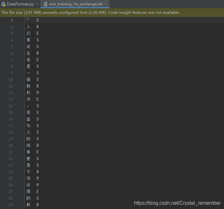Click the character 更 on line 22
The height and width of the screenshot is (209, 224).
[29, 159]
